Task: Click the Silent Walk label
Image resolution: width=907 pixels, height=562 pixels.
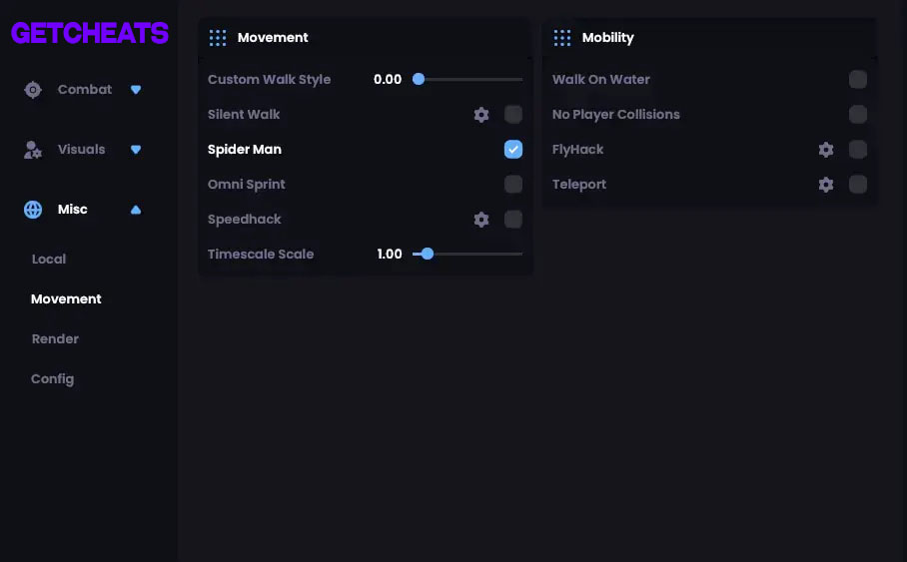Action: [x=244, y=115]
